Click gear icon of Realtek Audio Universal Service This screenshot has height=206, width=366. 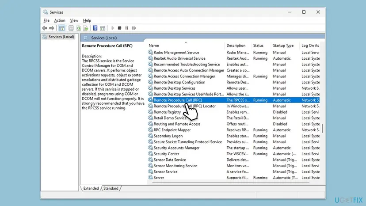coord(151,58)
